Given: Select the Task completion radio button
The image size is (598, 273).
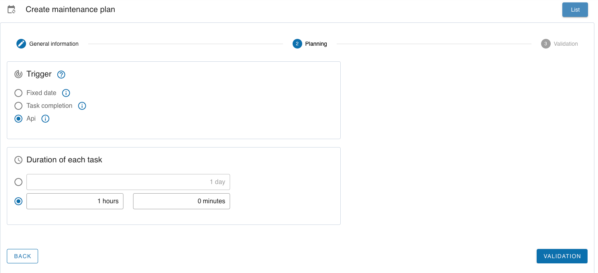Looking at the screenshot, I should [18, 106].
